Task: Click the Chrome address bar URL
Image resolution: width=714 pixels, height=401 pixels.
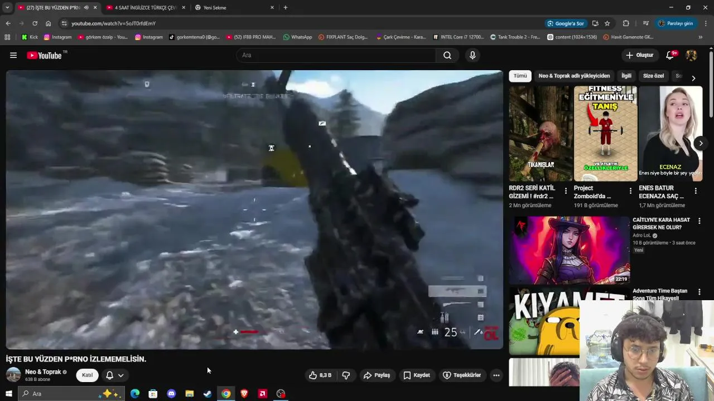Action: pyautogui.click(x=113, y=23)
